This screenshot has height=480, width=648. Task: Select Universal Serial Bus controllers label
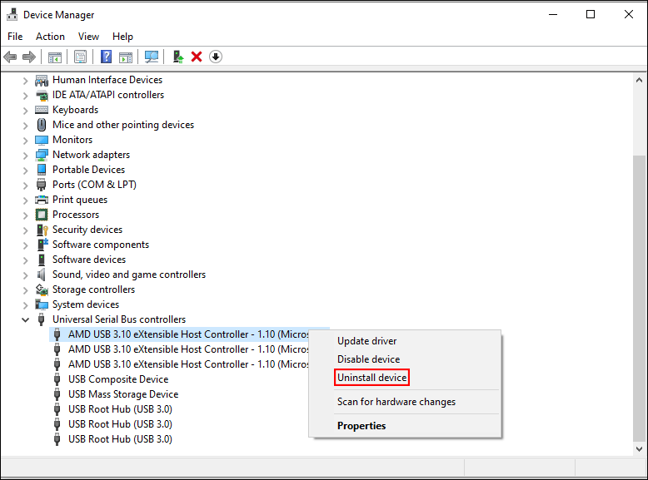pyautogui.click(x=119, y=319)
